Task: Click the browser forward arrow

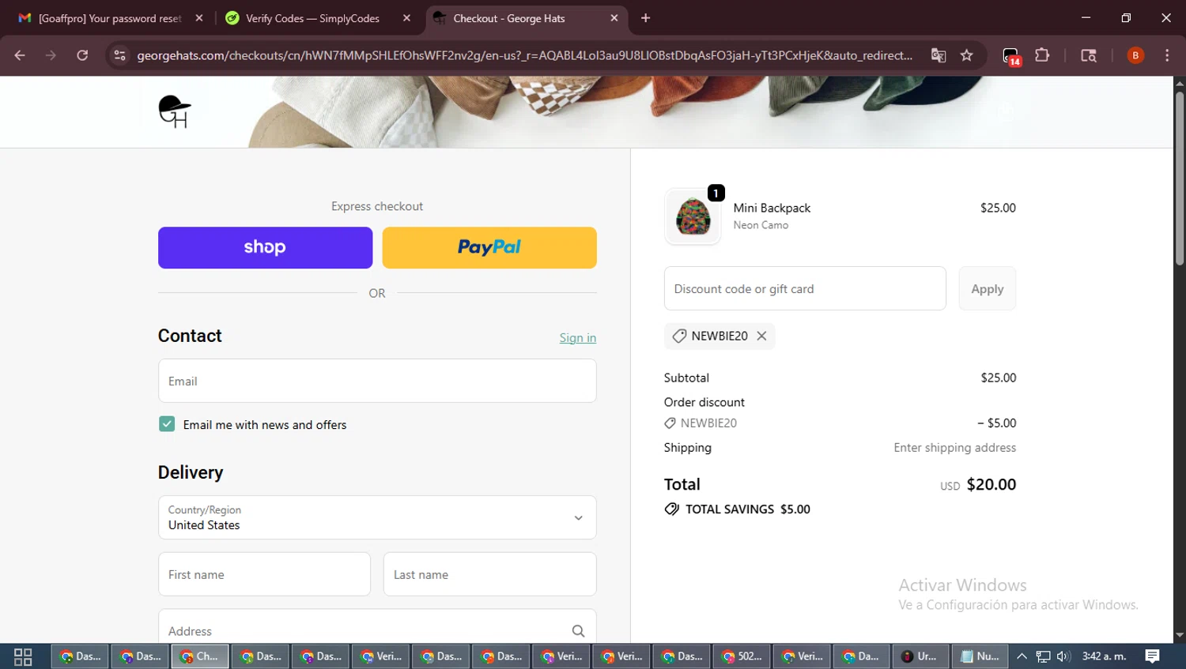Action: pyautogui.click(x=51, y=55)
